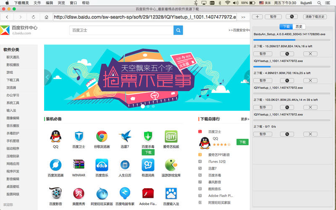Open 更多> link in 下载总排行
Screen dimensions: 336x210
[245, 119]
